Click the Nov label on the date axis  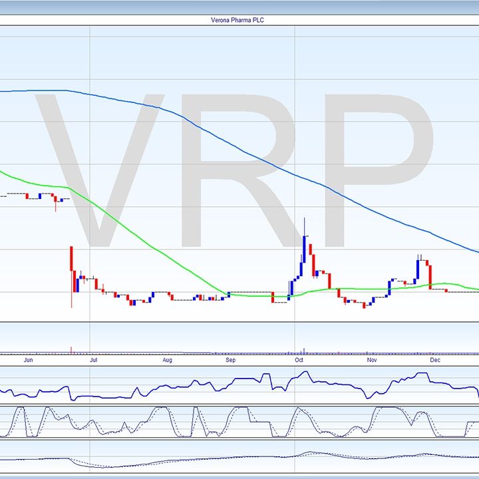tap(372, 360)
